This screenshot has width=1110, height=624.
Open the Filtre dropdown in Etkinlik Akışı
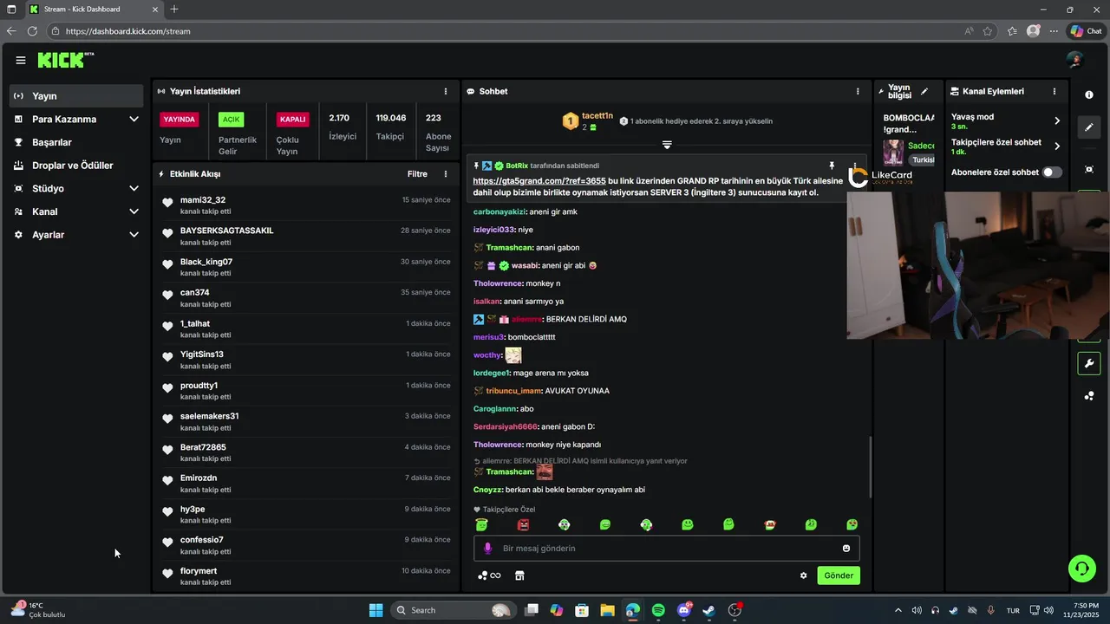tap(417, 174)
